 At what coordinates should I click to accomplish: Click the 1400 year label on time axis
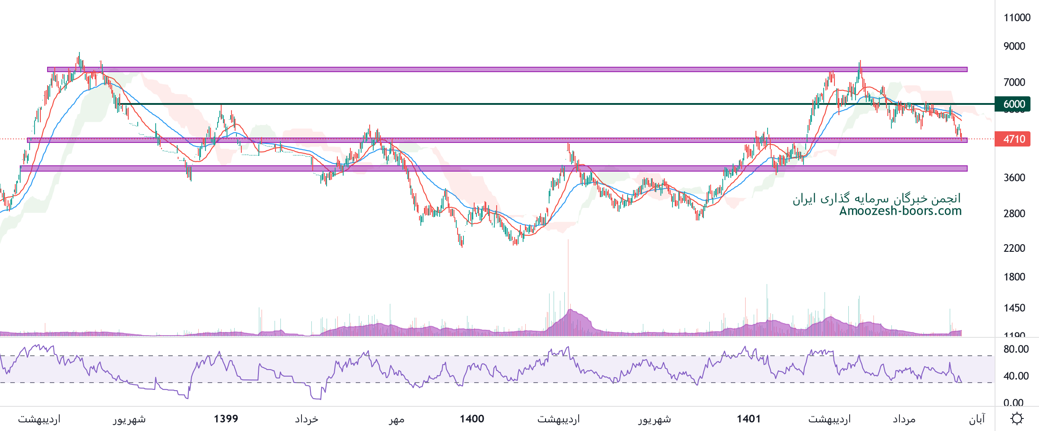[x=471, y=419]
